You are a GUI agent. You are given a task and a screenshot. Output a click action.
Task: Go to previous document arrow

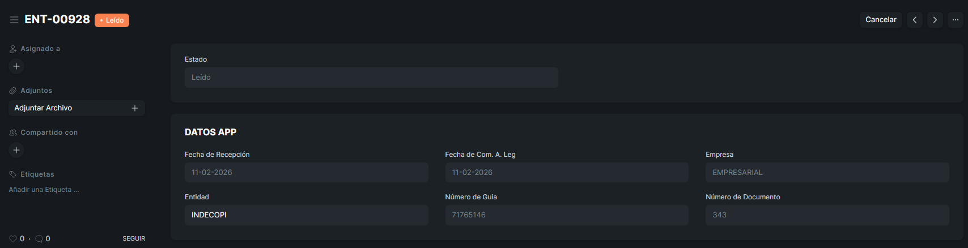click(914, 20)
